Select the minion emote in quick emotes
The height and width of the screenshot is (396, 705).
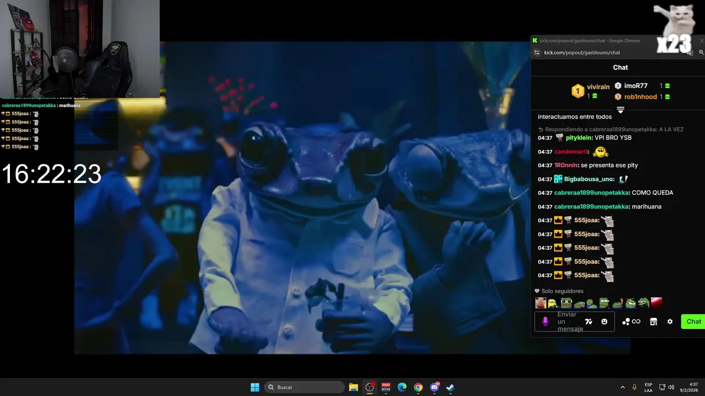(x=553, y=302)
